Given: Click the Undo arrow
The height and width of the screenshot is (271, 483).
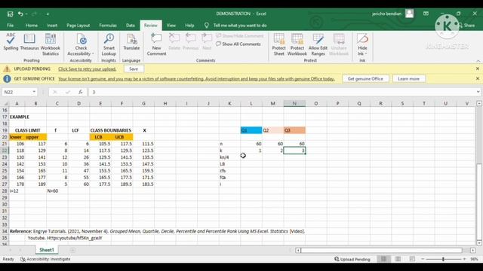Looking at the screenshot, I should [20, 14].
